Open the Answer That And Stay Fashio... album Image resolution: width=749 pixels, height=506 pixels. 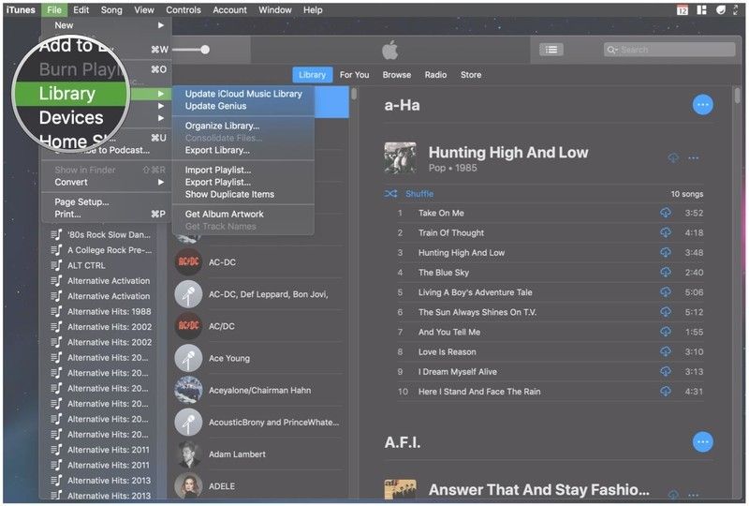539,490
